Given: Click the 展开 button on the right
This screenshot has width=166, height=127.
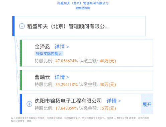Looking at the screenshot, I should tap(147, 105).
